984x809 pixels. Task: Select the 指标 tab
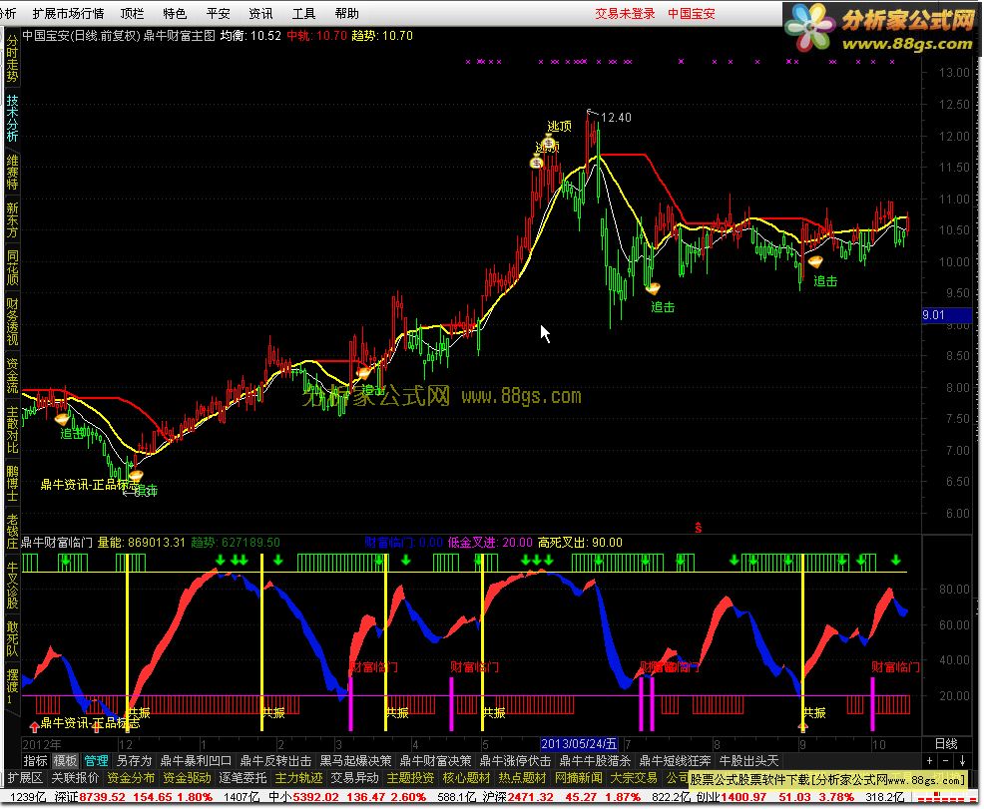35,761
